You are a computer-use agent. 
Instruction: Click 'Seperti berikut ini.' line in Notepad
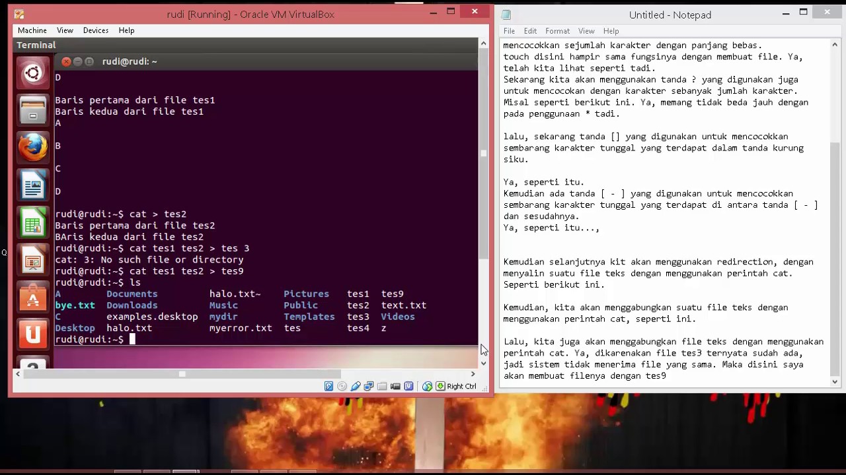tap(554, 285)
